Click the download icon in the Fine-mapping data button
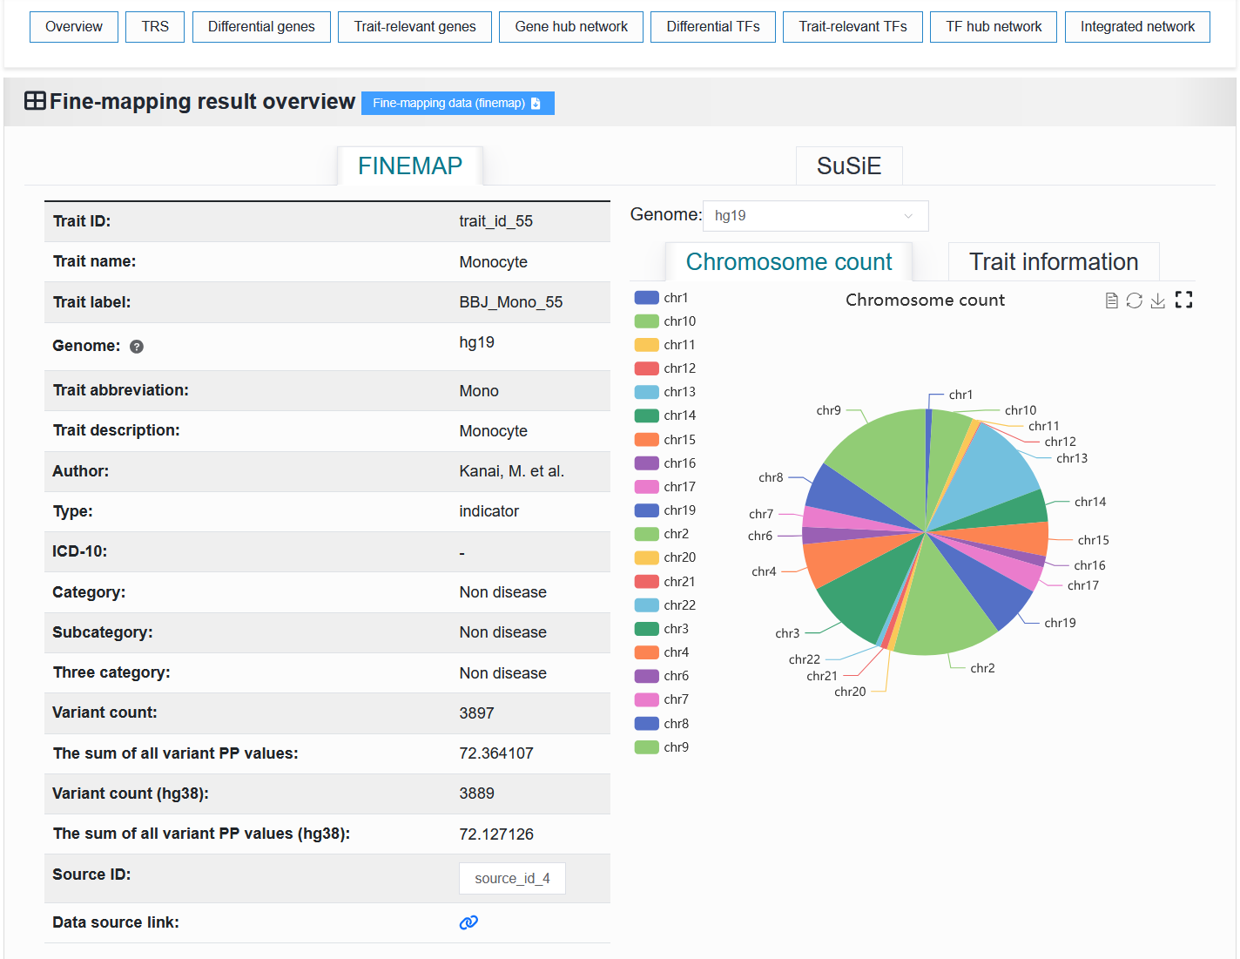 click(536, 104)
